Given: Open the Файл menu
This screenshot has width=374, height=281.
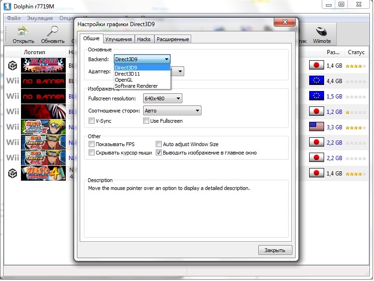Looking at the screenshot, I should (x=14, y=18).
